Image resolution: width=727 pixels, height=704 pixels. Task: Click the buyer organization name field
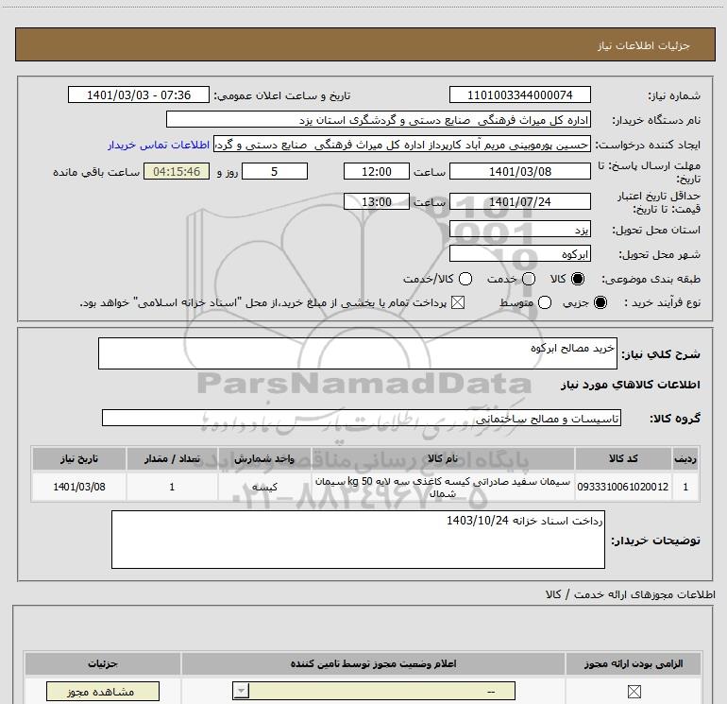(x=379, y=120)
